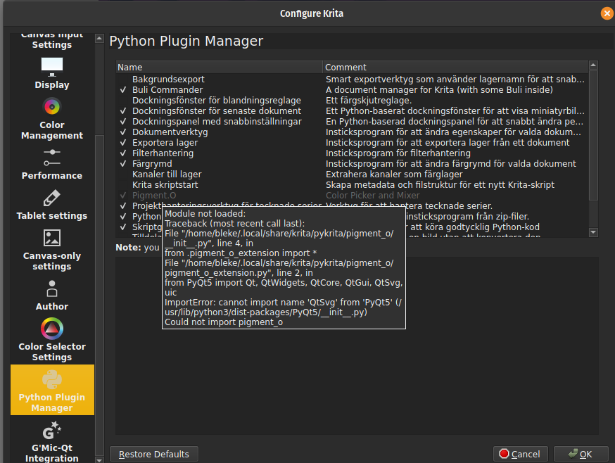
Task: Sort plugins by Name column header
Action: [218, 68]
